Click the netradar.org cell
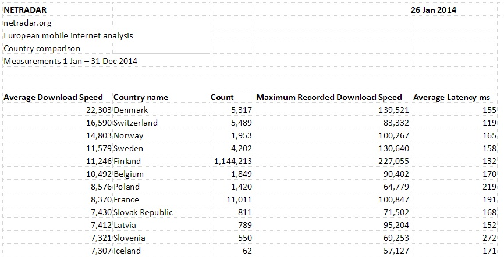The width and height of the screenshot is (504, 257). (28, 23)
